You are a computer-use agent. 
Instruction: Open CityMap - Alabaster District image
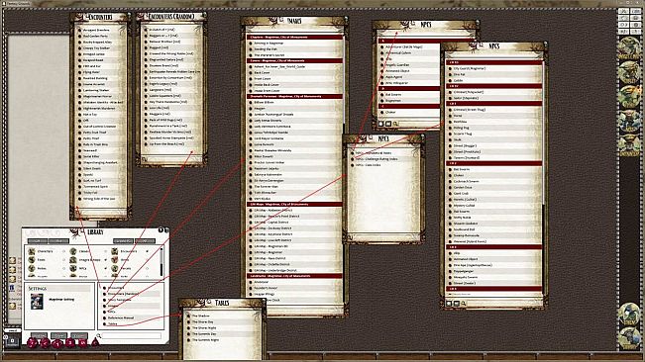[x=273, y=210]
